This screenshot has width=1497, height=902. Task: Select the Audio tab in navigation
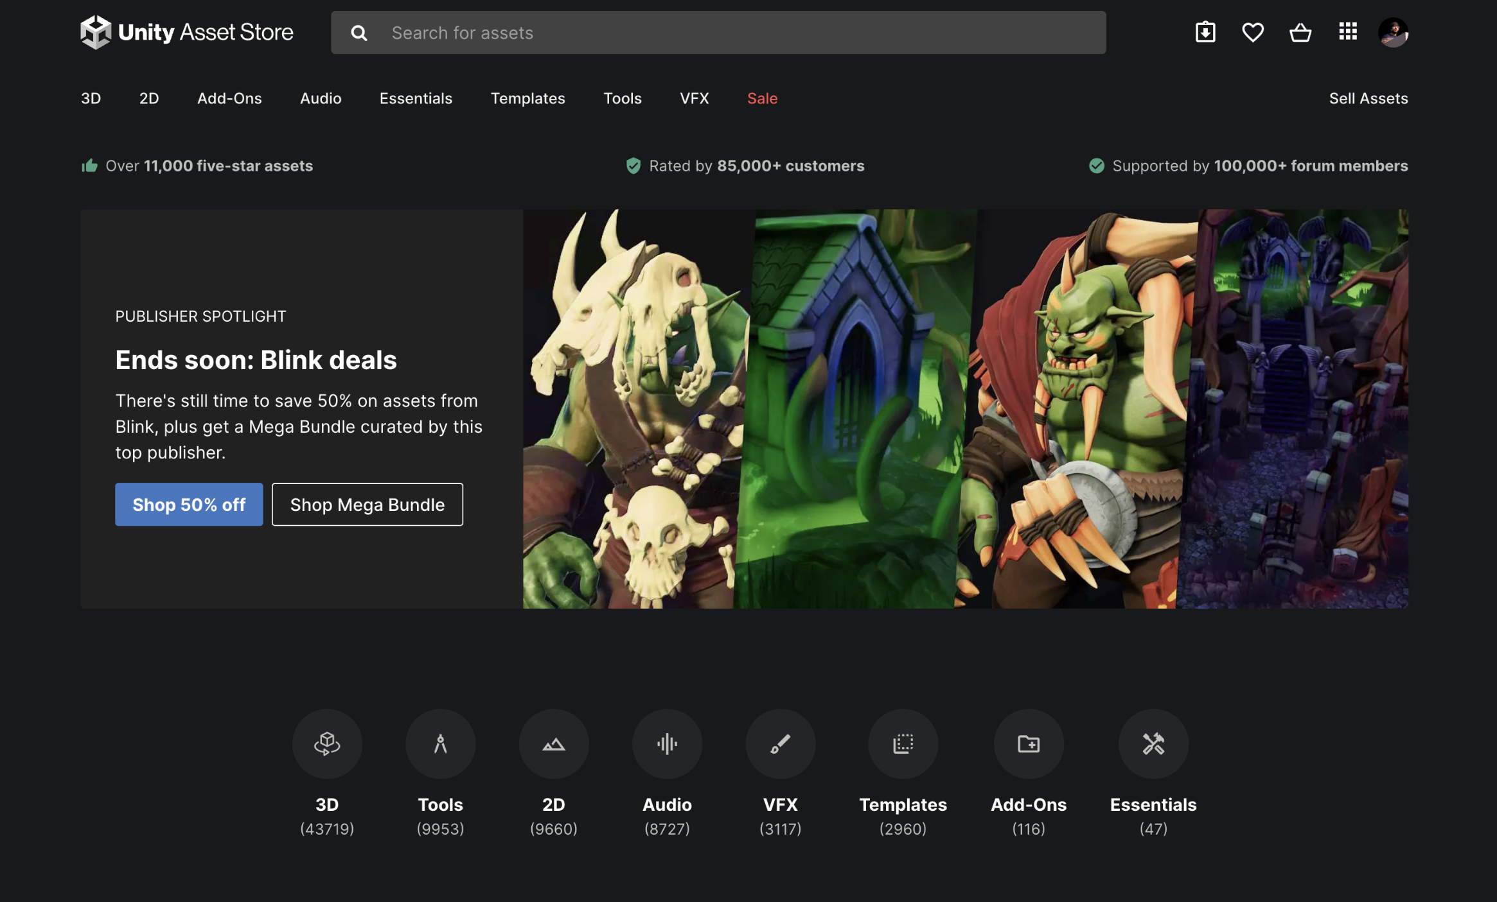click(x=321, y=97)
